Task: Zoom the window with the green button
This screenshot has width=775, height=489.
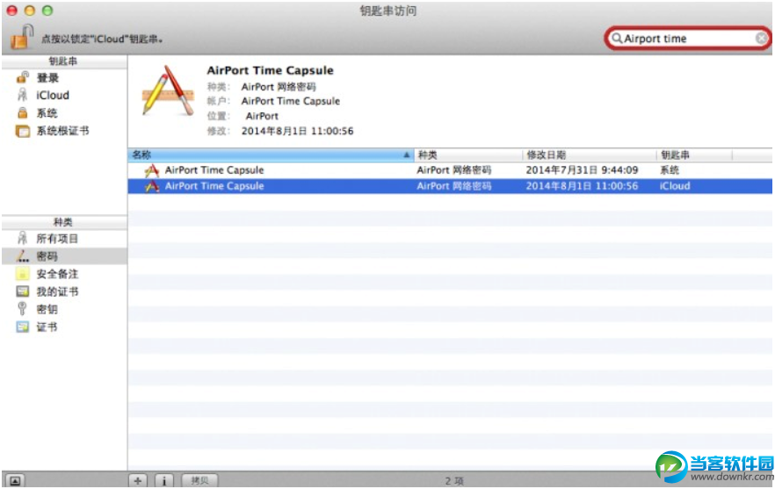Action: pos(47,11)
